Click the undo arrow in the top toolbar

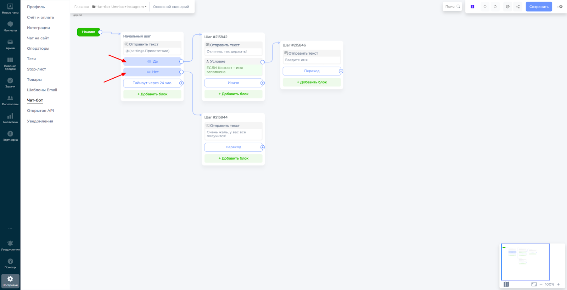[485, 7]
